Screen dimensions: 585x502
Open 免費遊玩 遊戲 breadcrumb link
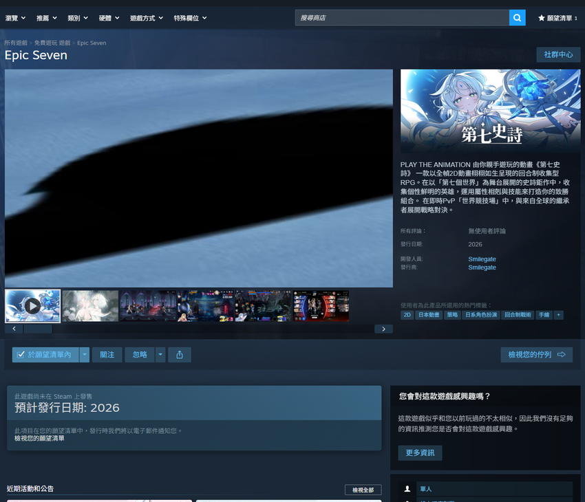(52, 43)
